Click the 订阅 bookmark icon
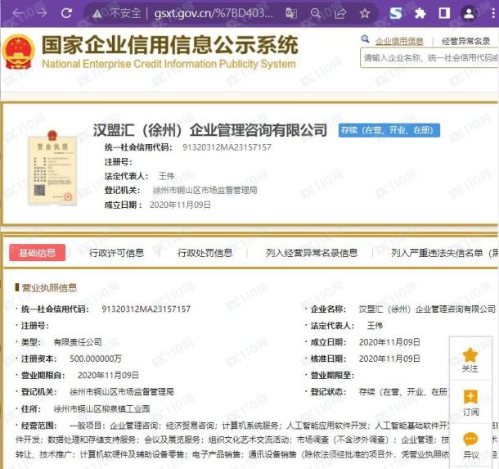Screen dimensions: 499x469 click(470, 397)
